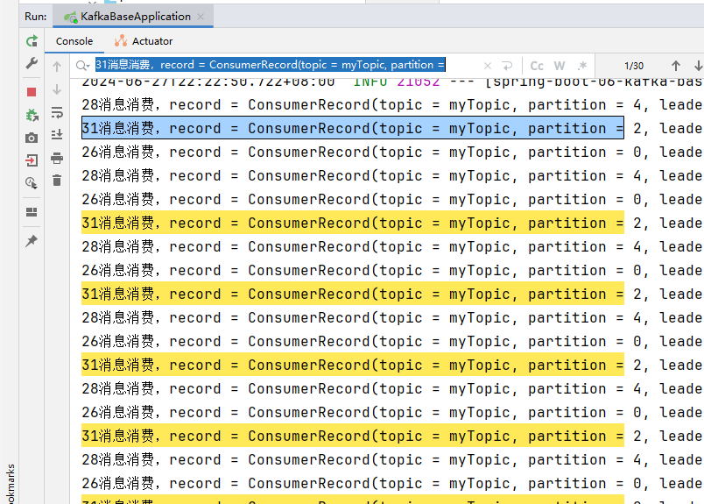
Task: Pin the run tab with the pin icon
Action: (32, 241)
